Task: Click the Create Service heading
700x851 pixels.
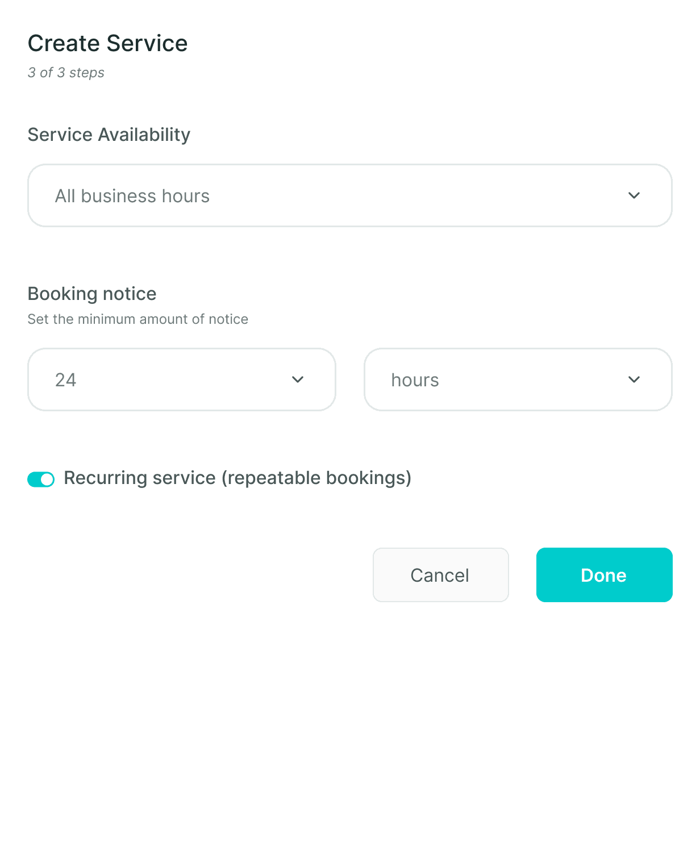Action: [x=108, y=43]
